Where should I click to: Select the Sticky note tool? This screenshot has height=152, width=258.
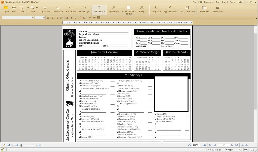coord(187,9)
